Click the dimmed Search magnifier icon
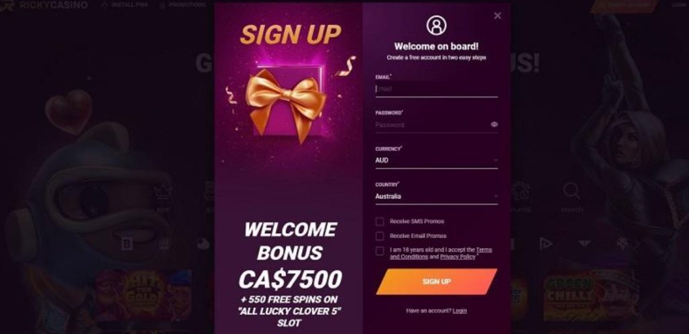The height and width of the screenshot is (334, 689). 571,192
